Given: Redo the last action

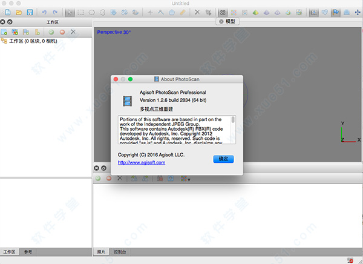Looking at the screenshot, I should pyautogui.click(x=55, y=12).
